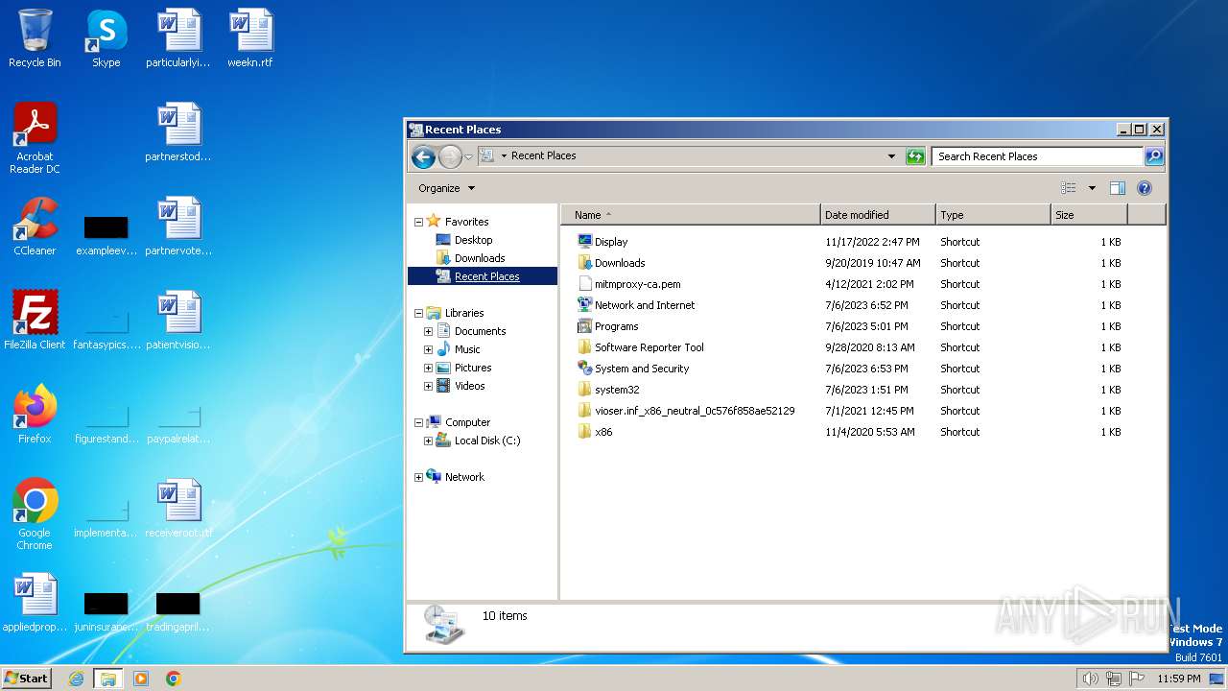Show the preview pane
The image size is (1228, 691).
point(1117,188)
